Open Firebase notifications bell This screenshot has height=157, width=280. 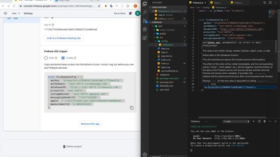(x=130, y=14)
